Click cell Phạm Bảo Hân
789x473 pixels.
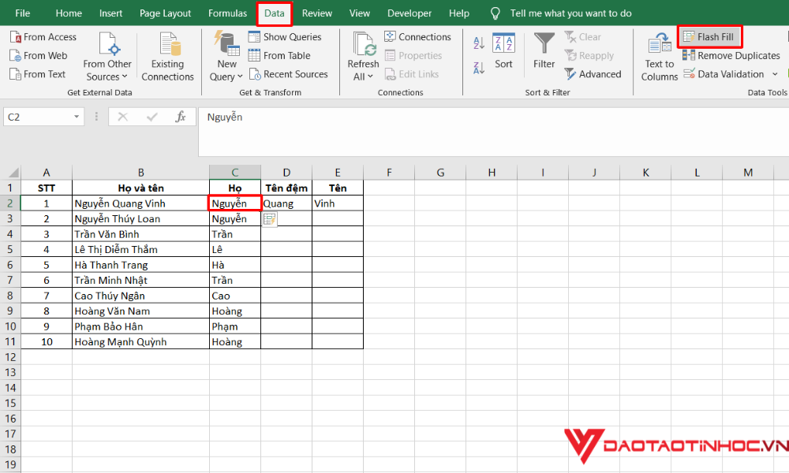(141, 326)
